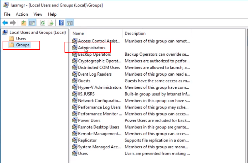The width and height of the screenshot is (248, 163).
Task: Go back with the blue Back arrow
Action: pyautogui.click(x=5, y=23)
